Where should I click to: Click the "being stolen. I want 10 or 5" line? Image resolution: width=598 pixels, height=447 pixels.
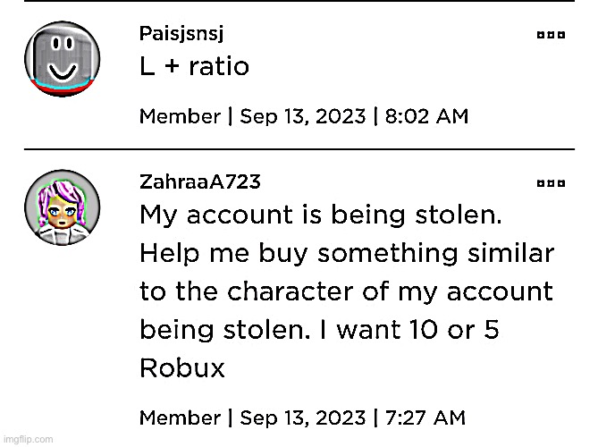(319, 331)
